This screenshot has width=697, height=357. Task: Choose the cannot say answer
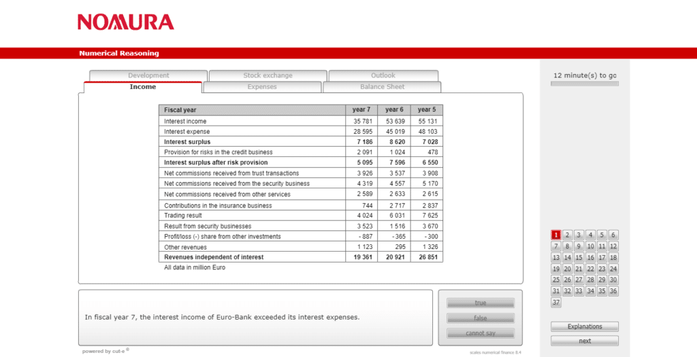point(481,333)
